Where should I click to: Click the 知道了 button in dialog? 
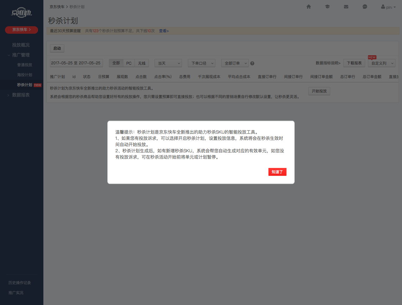point(277,172)
